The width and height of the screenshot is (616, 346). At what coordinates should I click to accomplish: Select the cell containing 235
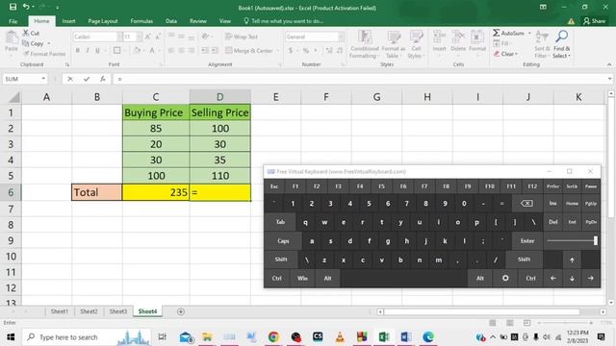point(156,192)
